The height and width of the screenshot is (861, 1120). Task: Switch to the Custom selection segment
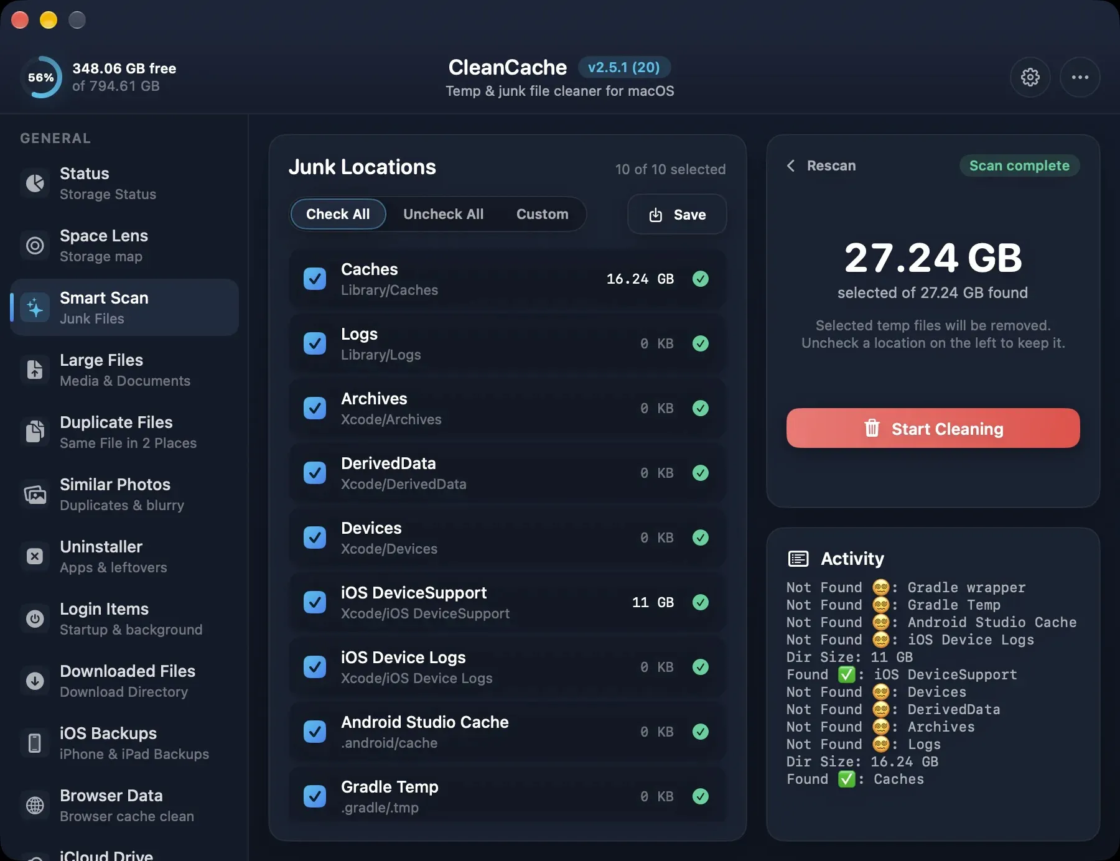[x=542, y=214]
